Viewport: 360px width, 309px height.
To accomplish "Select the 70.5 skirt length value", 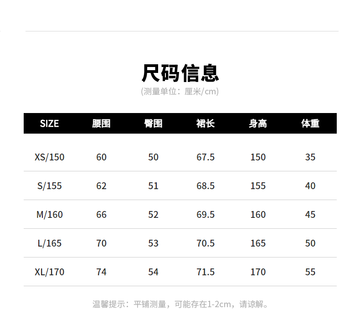I will pos(206,243).
